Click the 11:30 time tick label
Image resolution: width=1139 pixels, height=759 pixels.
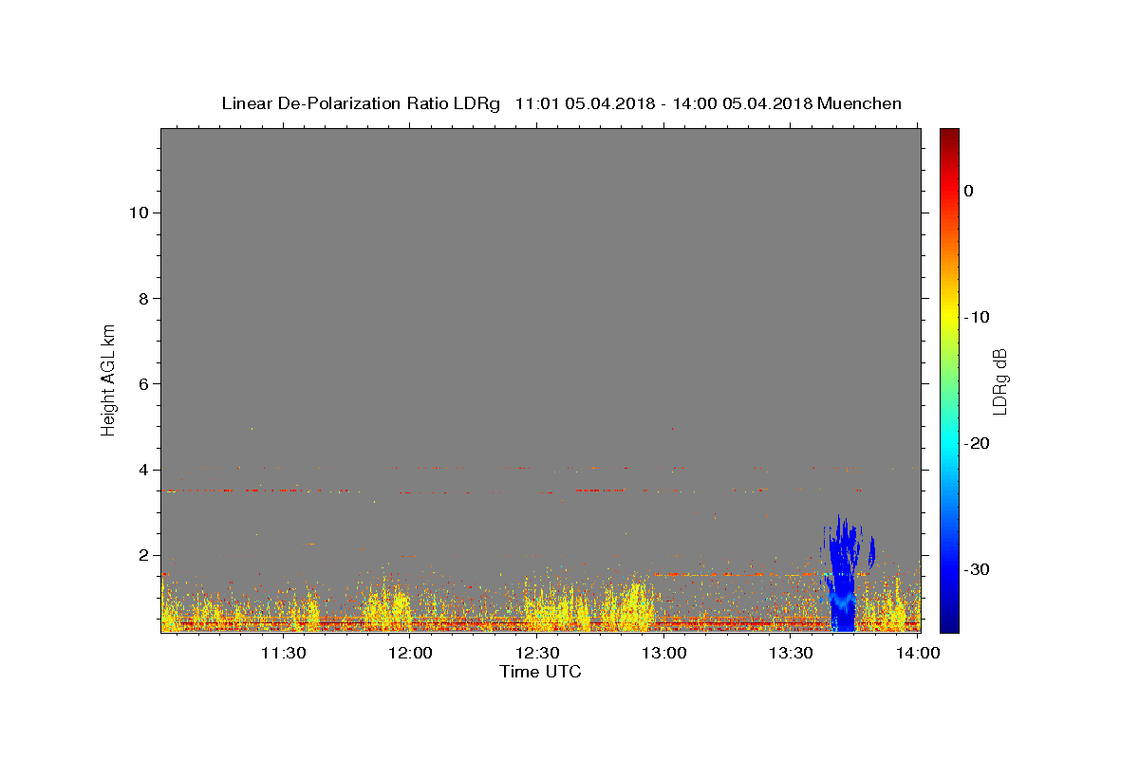tap(283, 653)
